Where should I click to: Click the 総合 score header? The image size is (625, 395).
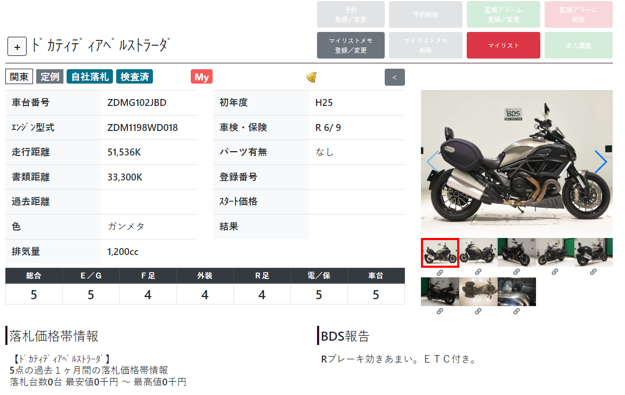pyautogui.click(x=34, y=276)
